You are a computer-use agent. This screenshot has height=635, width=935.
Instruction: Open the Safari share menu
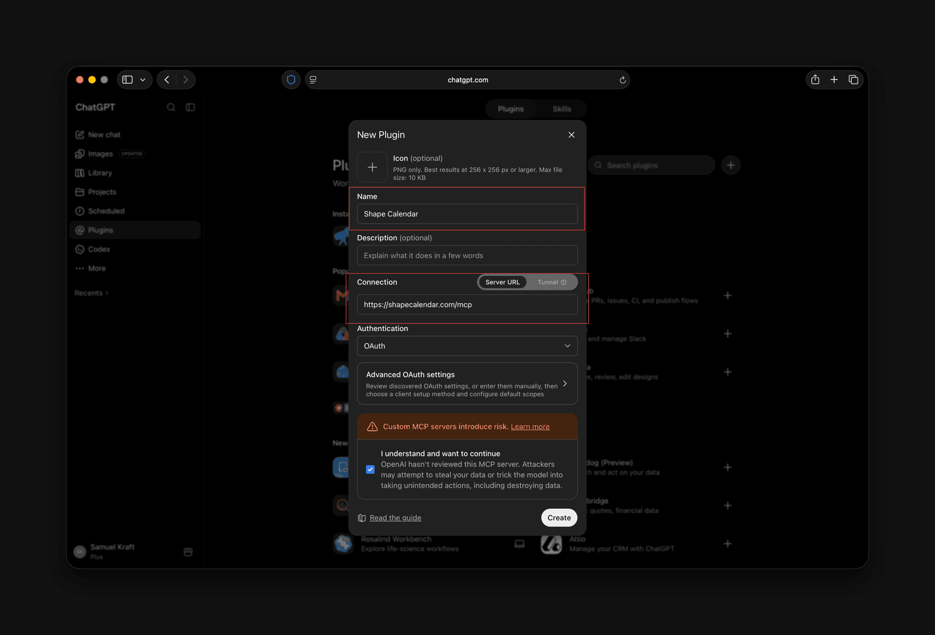coord(815,80)
